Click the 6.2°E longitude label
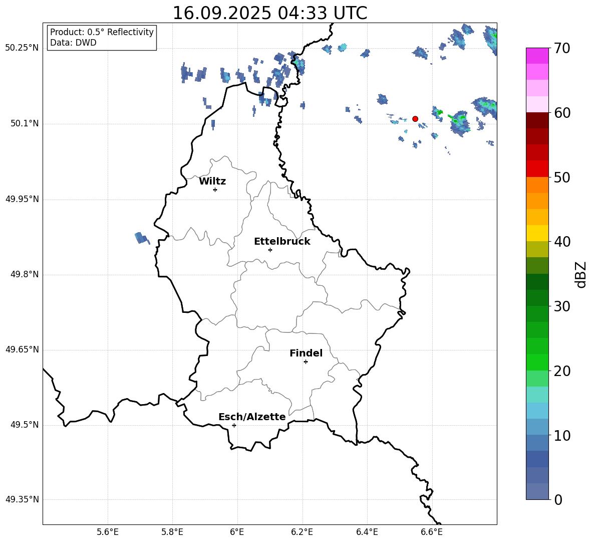Image resolution: width=593 pixels, height=542 pixels. point(302,532)
